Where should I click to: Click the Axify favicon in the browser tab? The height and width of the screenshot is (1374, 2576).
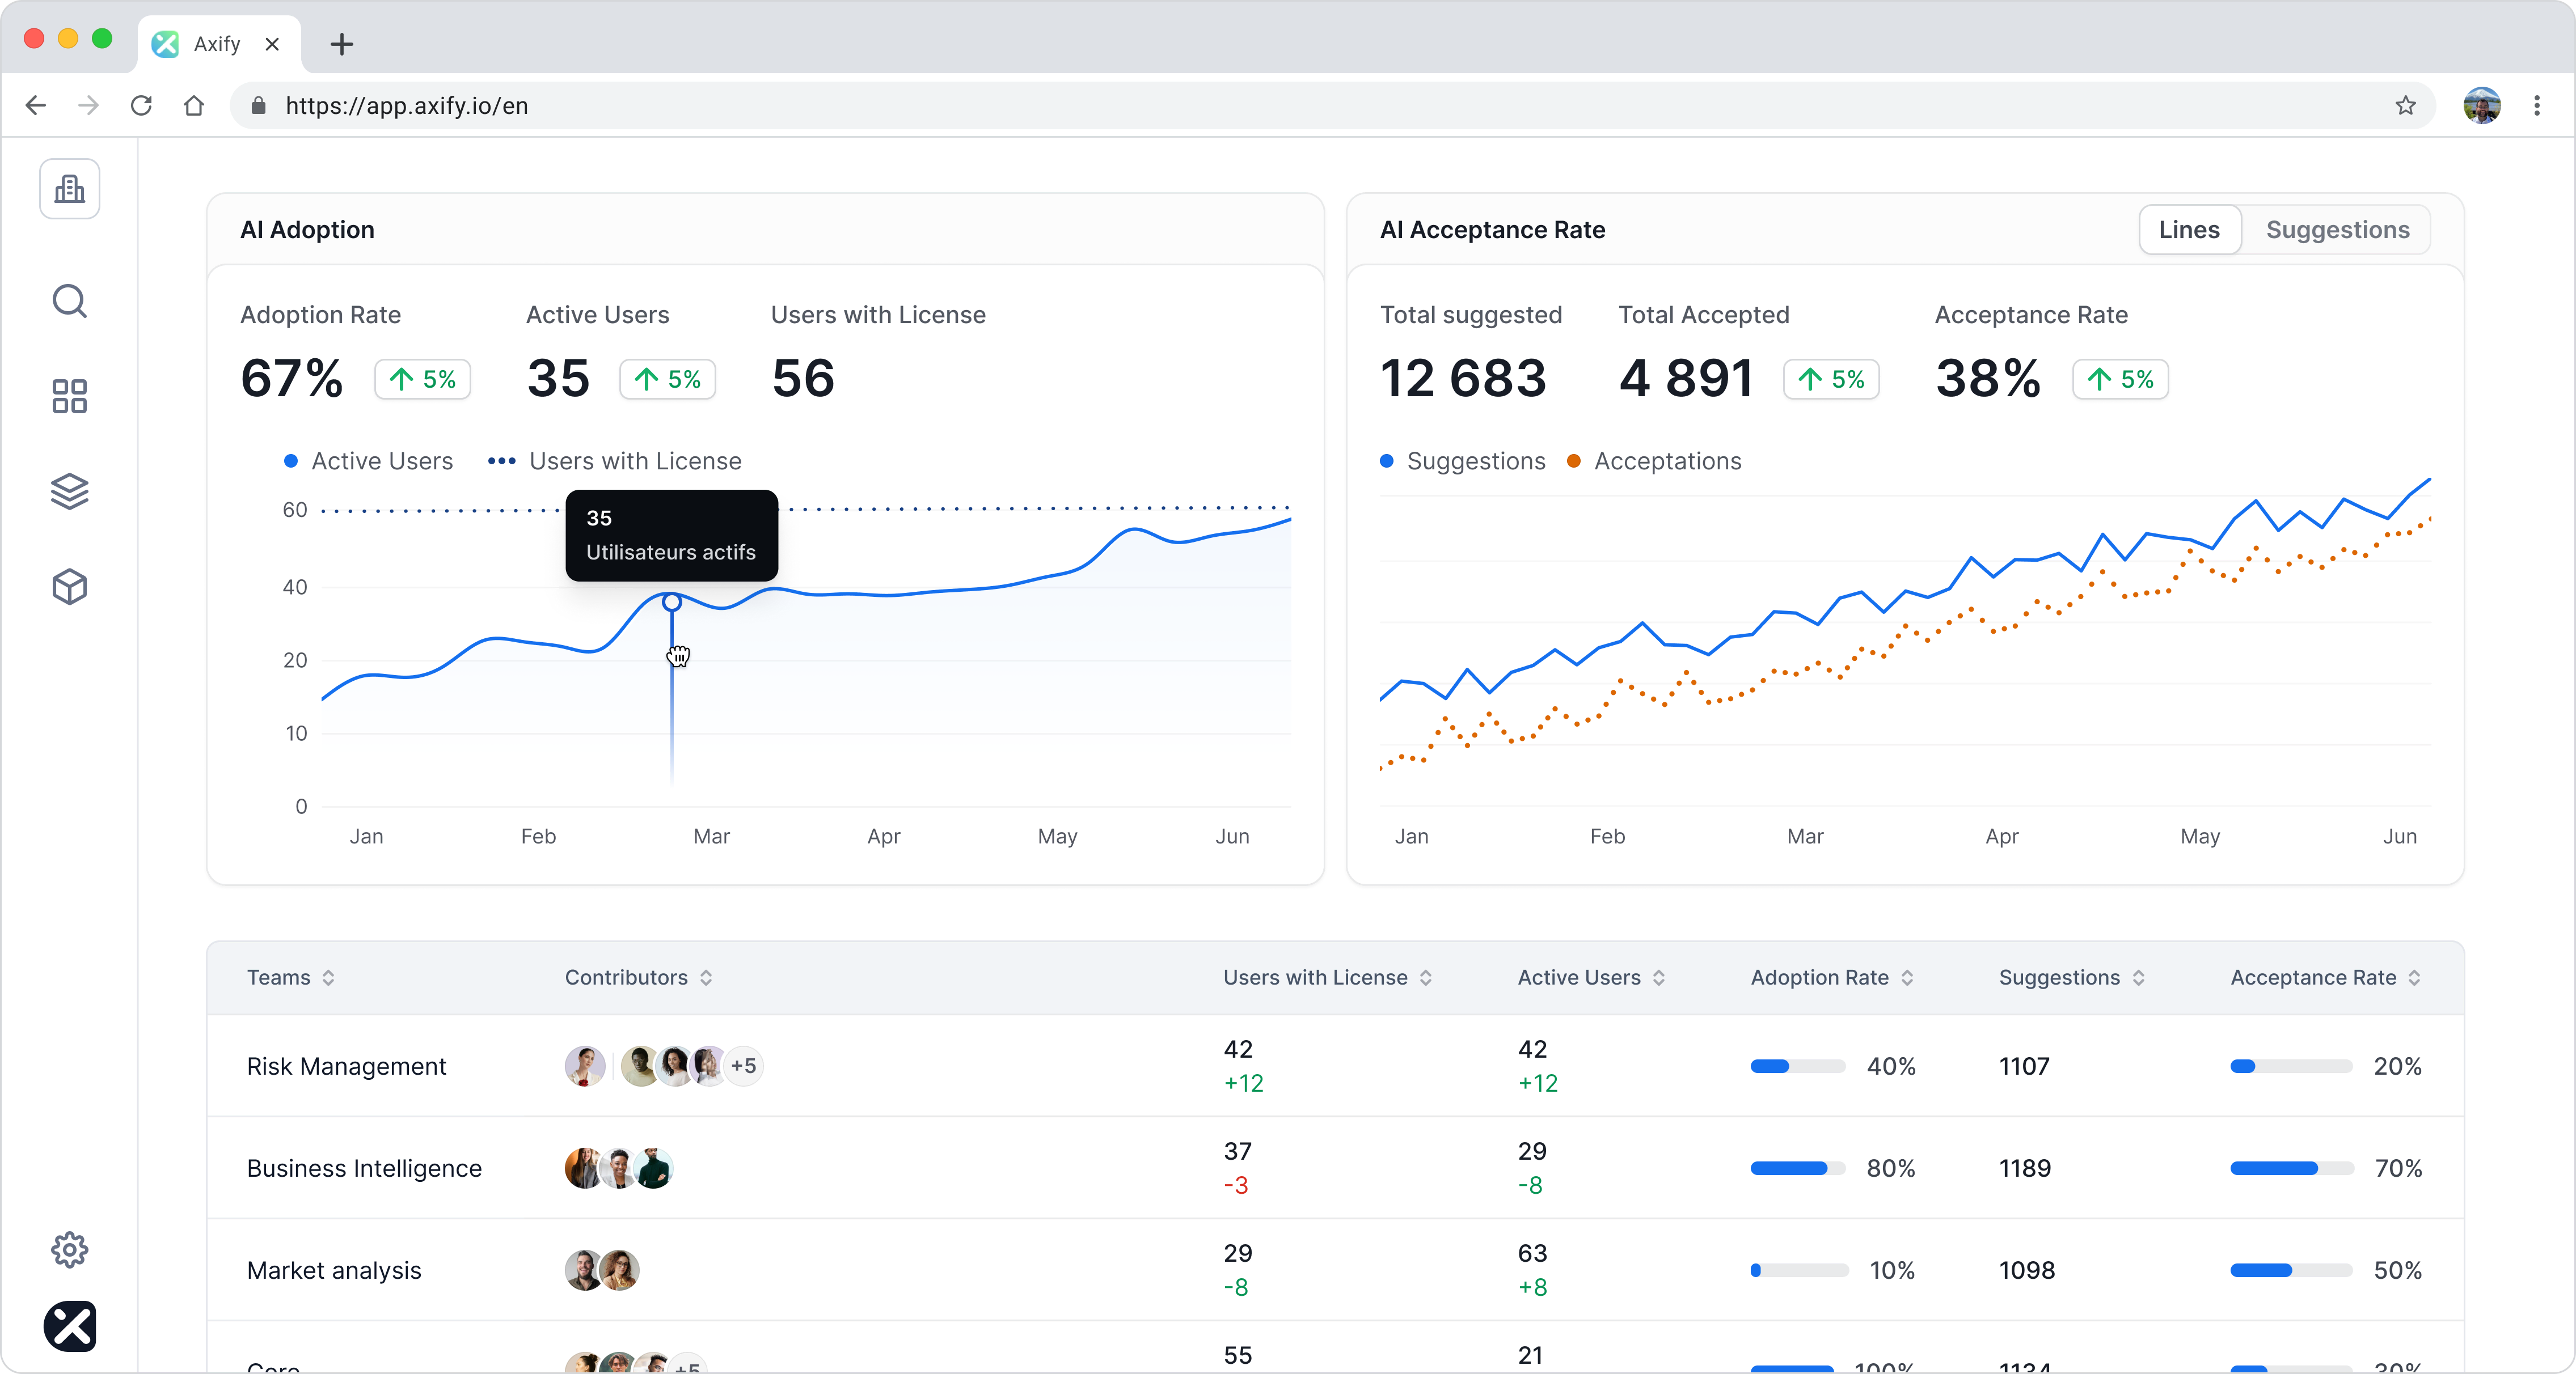(164, 43)
